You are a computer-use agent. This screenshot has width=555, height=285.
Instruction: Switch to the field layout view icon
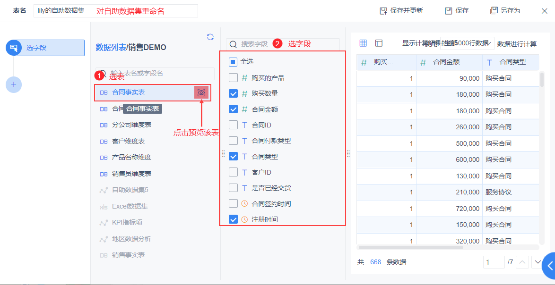pyautogui.click(x=379, y=43)
